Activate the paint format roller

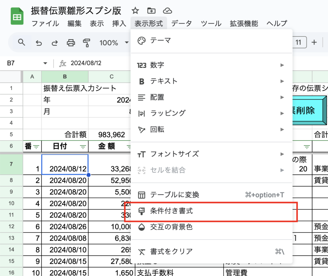tap(86, 43)
